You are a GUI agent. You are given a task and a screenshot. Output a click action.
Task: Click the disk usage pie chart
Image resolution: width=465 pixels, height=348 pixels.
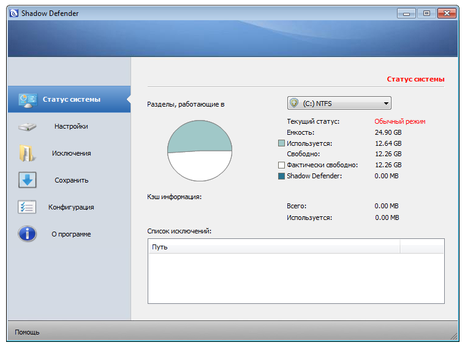tap(200, 151)
